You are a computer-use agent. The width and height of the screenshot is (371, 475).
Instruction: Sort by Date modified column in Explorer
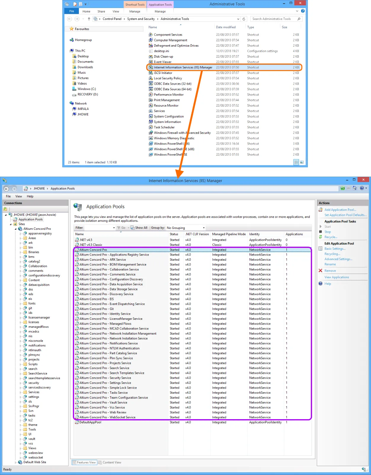tap(226, 27)
